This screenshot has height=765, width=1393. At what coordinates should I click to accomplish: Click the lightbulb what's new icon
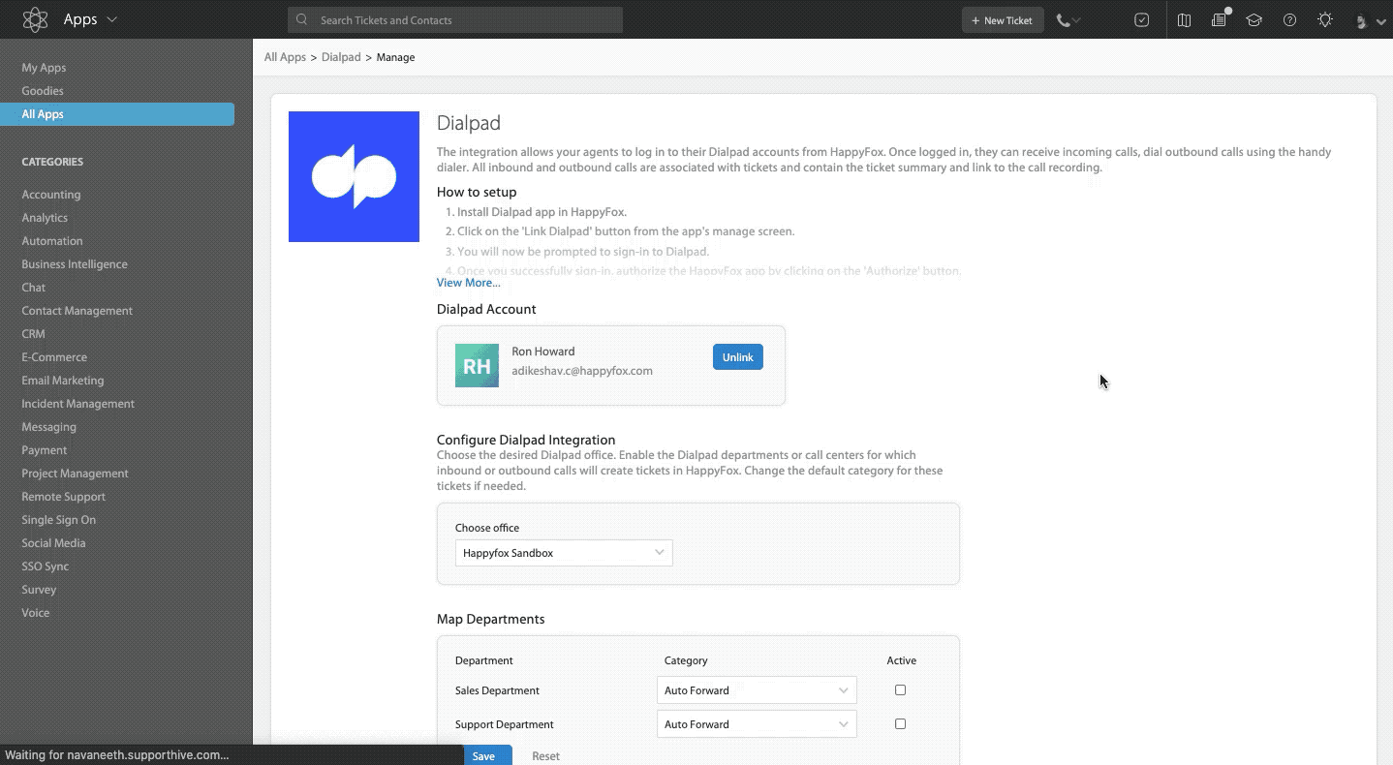1323,19
